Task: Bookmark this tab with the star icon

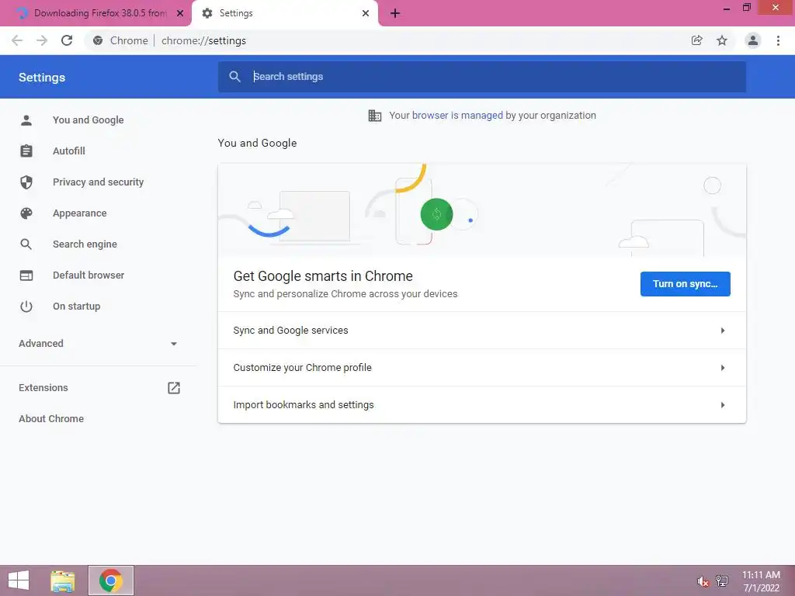Action: [722, 40]
